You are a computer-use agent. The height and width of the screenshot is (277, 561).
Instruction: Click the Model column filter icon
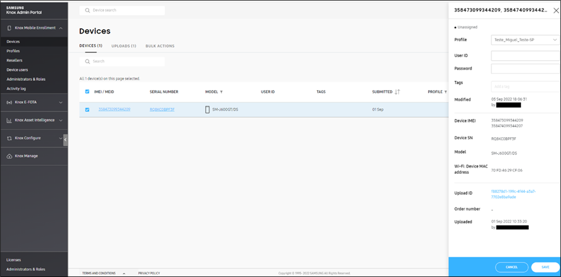coord(222,92)
